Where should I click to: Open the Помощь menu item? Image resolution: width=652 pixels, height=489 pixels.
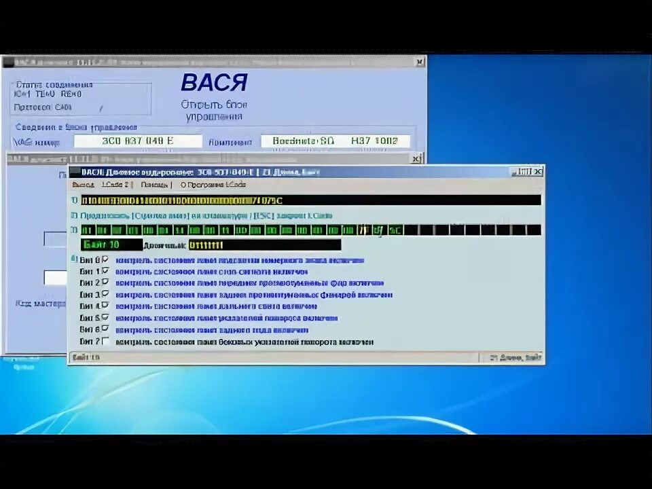[154, 185]
